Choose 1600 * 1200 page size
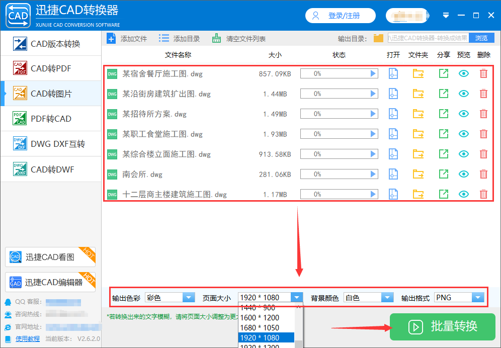Viewport: 501px width, 348px height. pyautogui.click(x=266, y=318)
